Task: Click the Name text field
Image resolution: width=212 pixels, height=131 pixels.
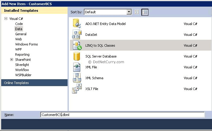Action: tap(122, 115)
